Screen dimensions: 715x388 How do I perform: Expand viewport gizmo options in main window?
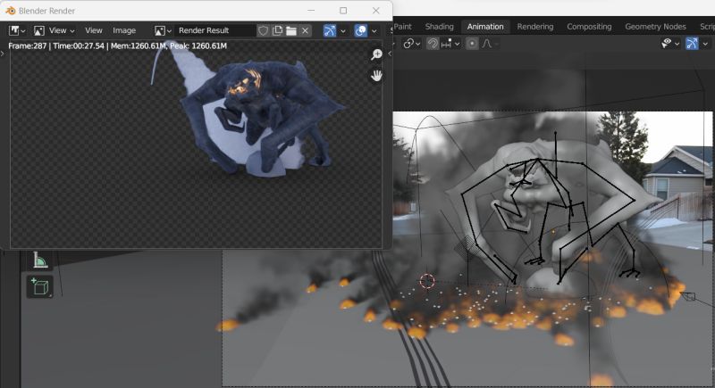click(705, 44)
